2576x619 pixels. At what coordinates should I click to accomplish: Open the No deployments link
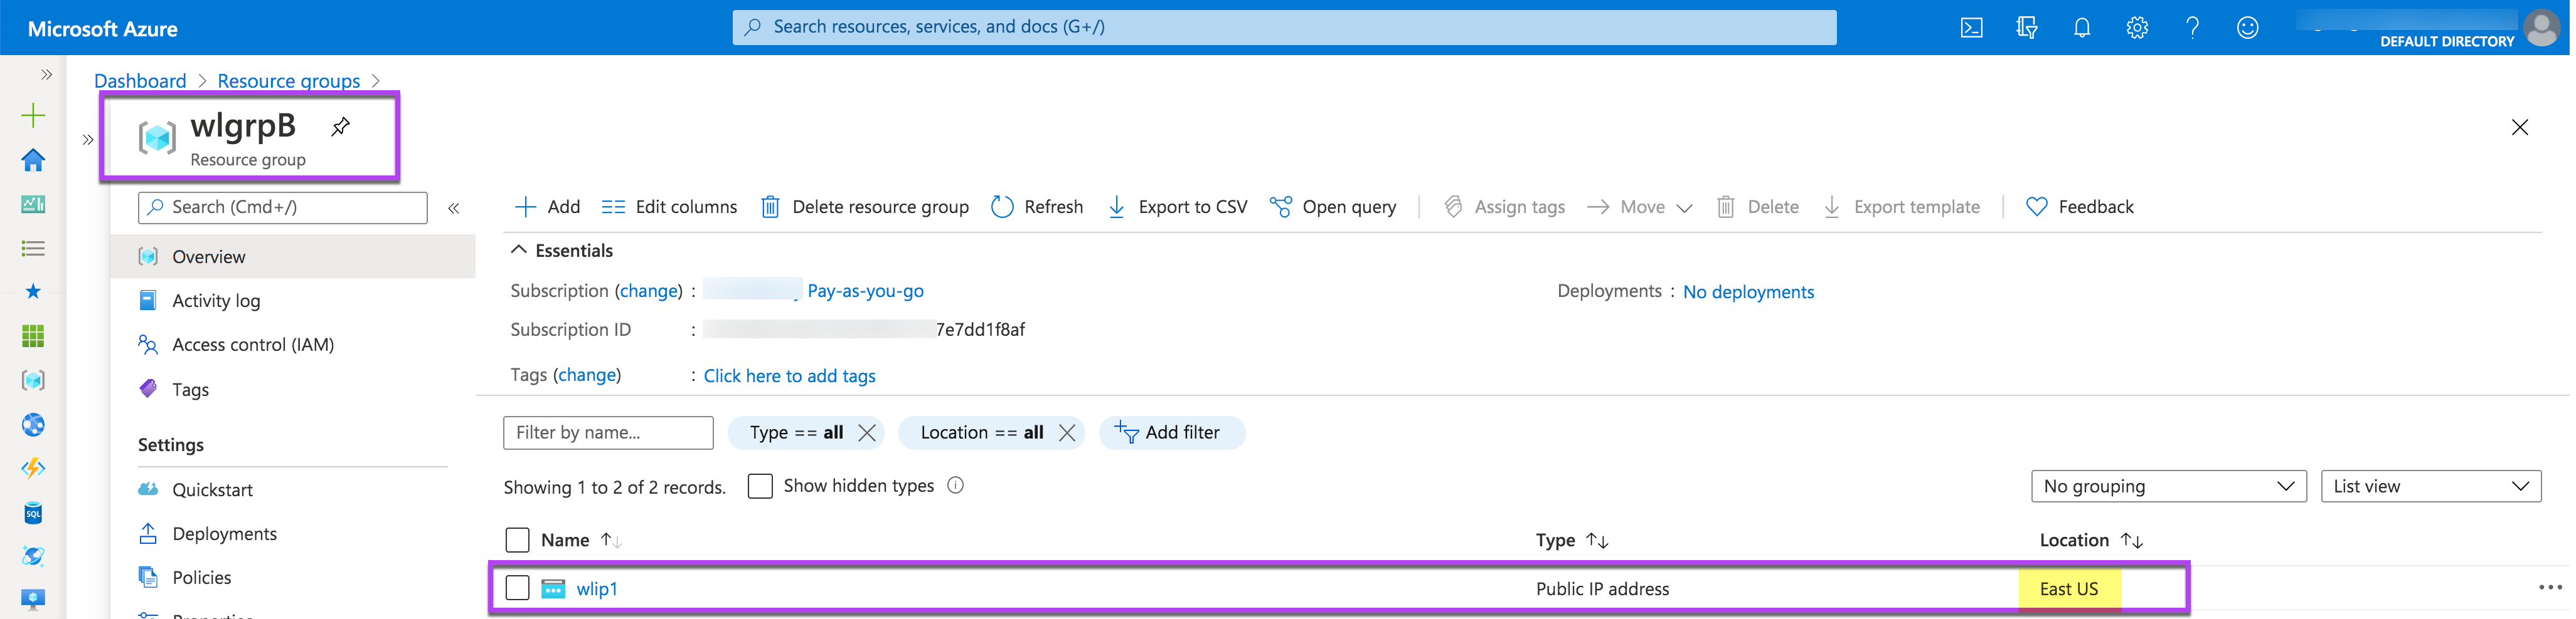click(1748, 291)
